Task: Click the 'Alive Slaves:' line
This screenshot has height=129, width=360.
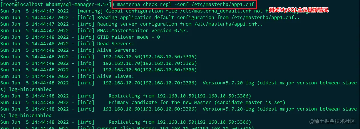Action: (x=116, y=76)
